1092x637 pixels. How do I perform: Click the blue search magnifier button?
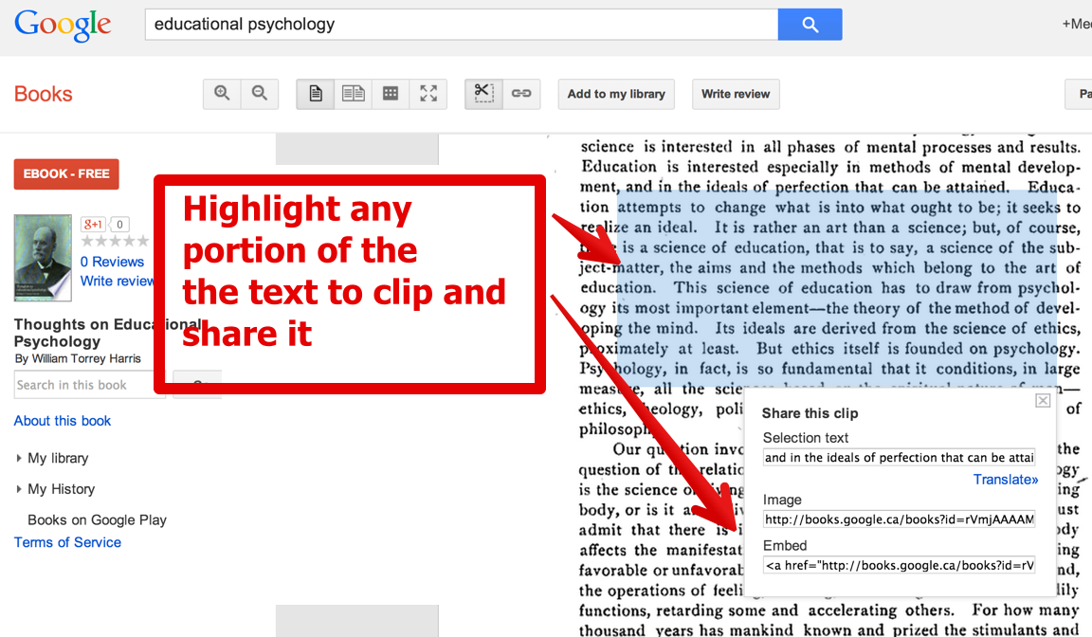tap(810, 25)
